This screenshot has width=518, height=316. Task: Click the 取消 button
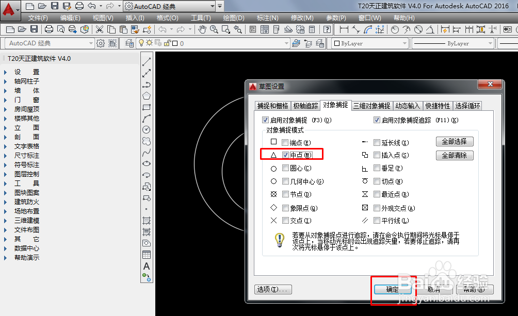coord(434,290)
